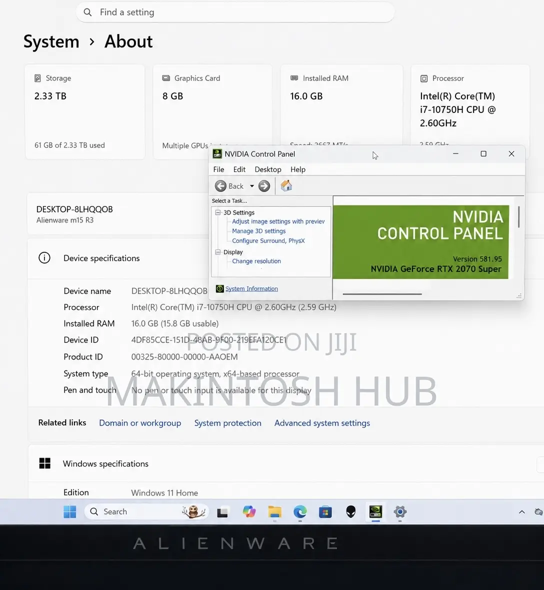Viewport: 544px width, 590px height.
Task: Open the Back history dropdown arrow
Action: [251, 186]
